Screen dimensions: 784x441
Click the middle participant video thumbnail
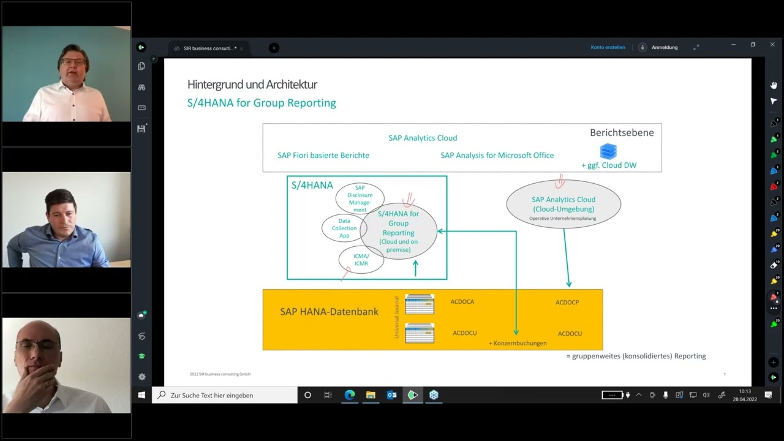[x=66, y=219]
